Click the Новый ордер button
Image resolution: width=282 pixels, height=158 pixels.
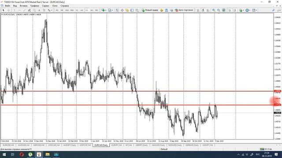click(150, 10)
